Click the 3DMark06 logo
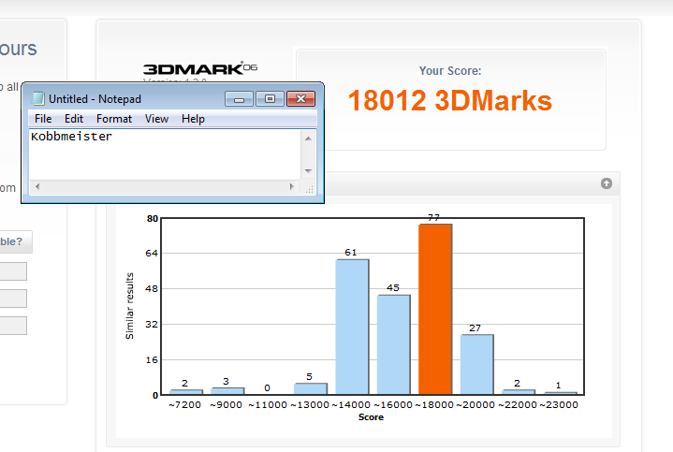 tap(199, 69)
